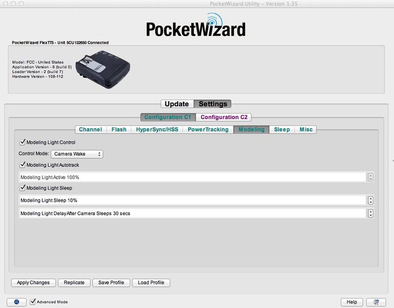This screenshot has width=394, height=308.
Task: Open the Control Mode dropdown
Action: [x=77, y=153]
